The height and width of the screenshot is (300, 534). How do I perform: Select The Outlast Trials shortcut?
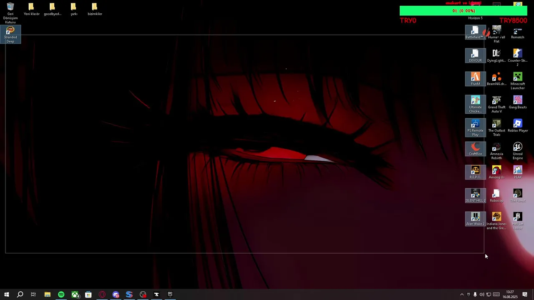[496, 127]
